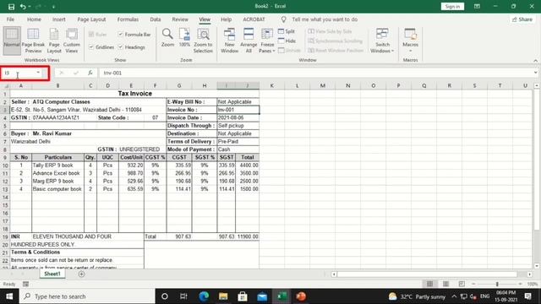Click zoom out minus on status bar
This screenshot has width=541, height=304.
473,284
